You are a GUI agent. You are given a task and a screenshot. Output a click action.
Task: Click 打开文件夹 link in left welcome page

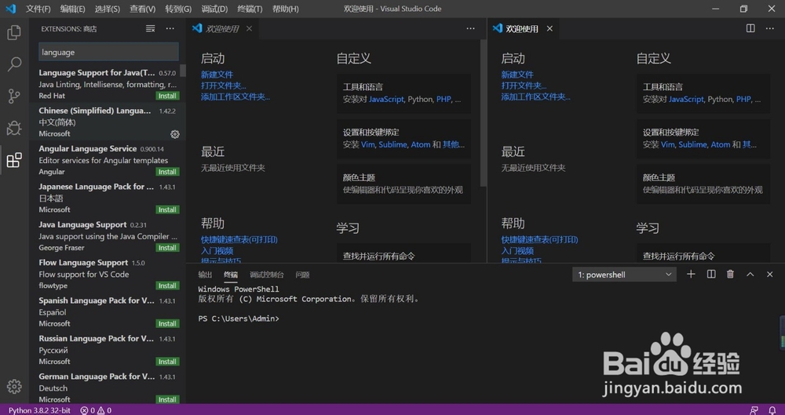click(223, 86)
